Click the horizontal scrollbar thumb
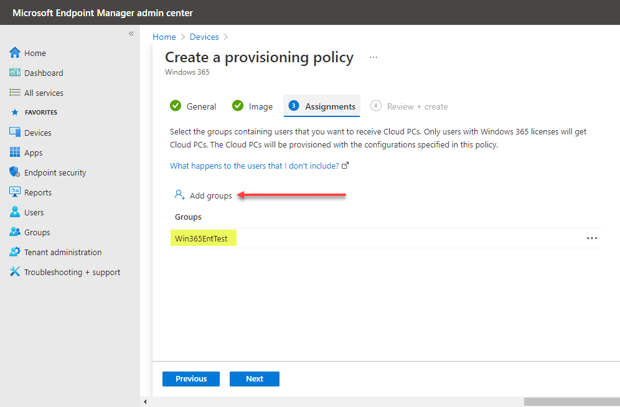Image resolution: width=620 pixels, height=407 pixels. tap(571, 402)
